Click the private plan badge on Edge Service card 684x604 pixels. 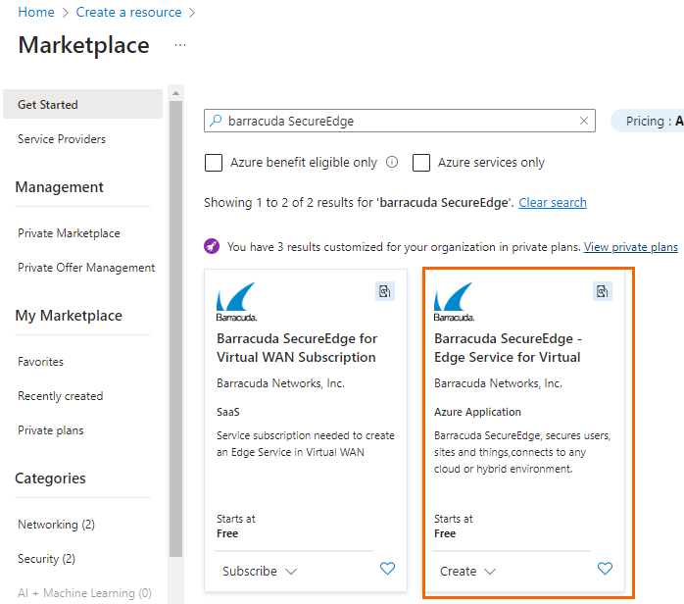pos(603,291)
